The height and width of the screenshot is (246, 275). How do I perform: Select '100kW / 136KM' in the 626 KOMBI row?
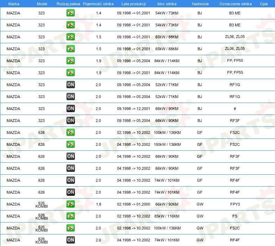pyautogui.click(x=167, y=228)
